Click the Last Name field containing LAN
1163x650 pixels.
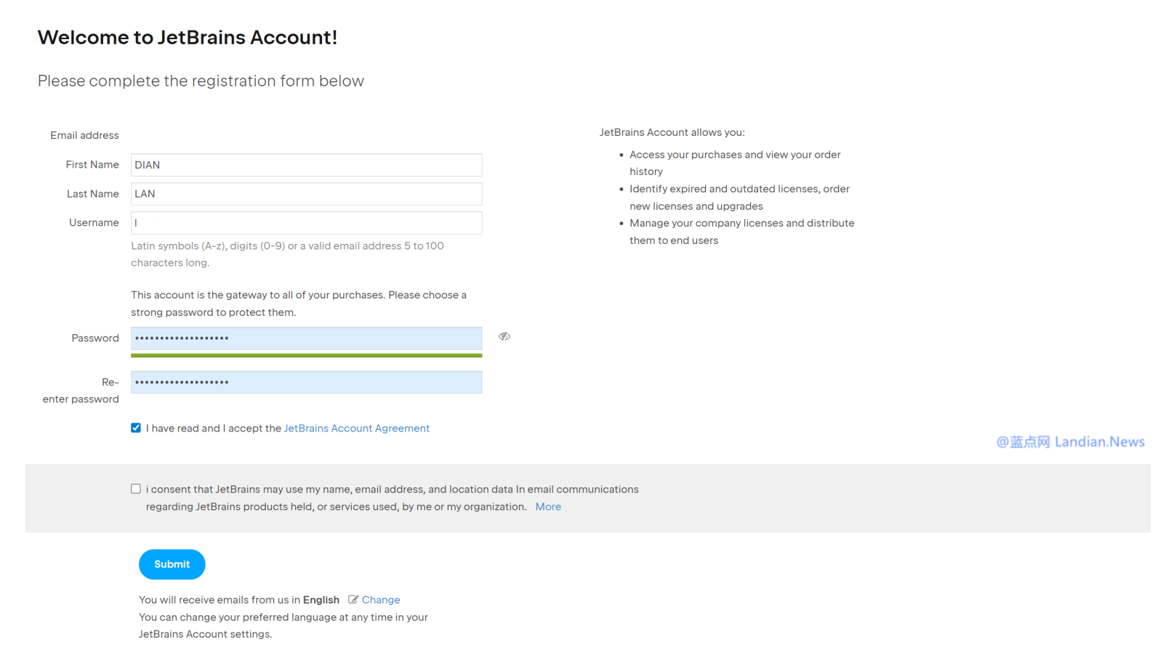click(x=306, y=194)
